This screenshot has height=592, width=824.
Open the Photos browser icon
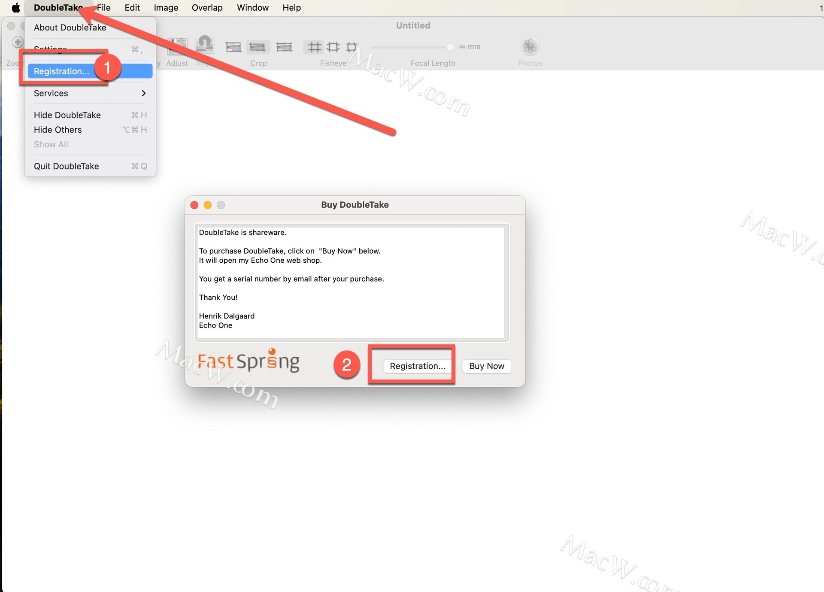click(x=530, y=46)
